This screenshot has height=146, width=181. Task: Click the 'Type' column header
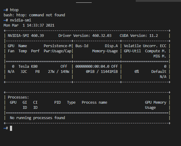[x=71, y=102]
